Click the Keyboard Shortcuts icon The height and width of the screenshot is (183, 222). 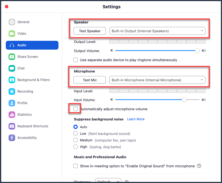(x=12, y=126)
